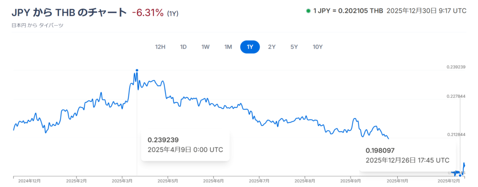Screen dimensions: 478x187
Task: Click the 0.198097 December 26 tooltip
Action: [408, 155]
